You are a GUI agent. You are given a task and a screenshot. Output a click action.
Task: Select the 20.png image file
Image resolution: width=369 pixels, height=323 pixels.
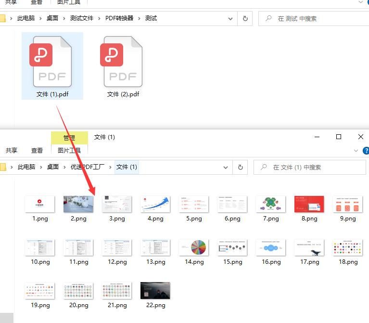click(x=78, y=291)
